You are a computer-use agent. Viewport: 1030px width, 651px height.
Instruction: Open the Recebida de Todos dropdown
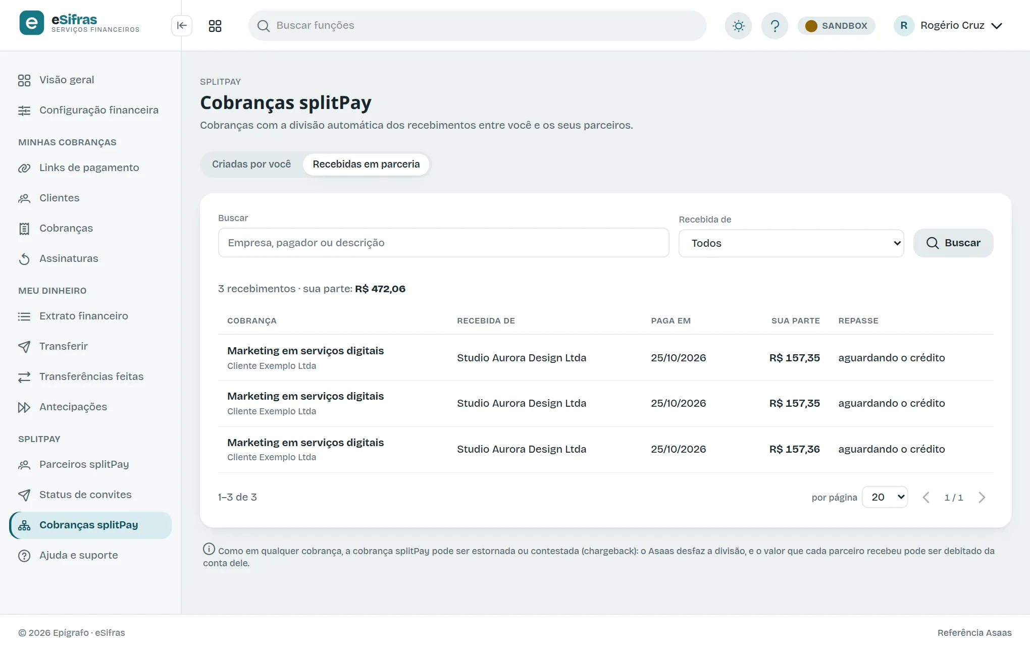point(791,243)
